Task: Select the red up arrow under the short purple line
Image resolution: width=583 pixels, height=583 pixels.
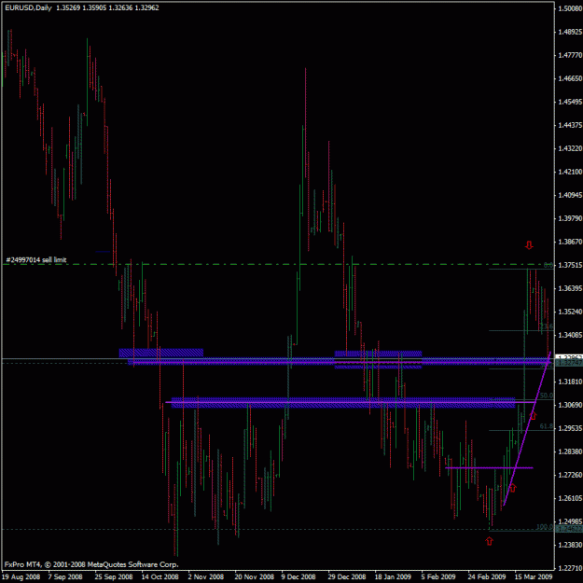Action: click(x=512, y=488)
